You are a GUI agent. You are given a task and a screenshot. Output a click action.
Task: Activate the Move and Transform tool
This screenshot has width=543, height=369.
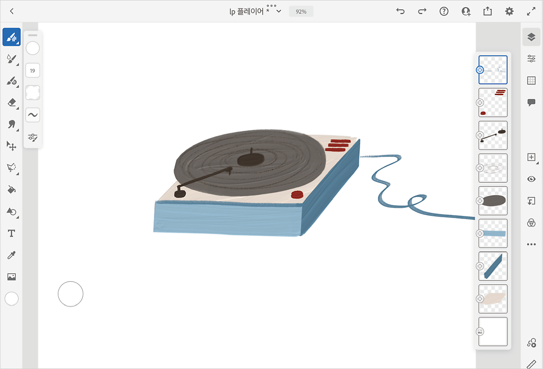pos(11,146)
